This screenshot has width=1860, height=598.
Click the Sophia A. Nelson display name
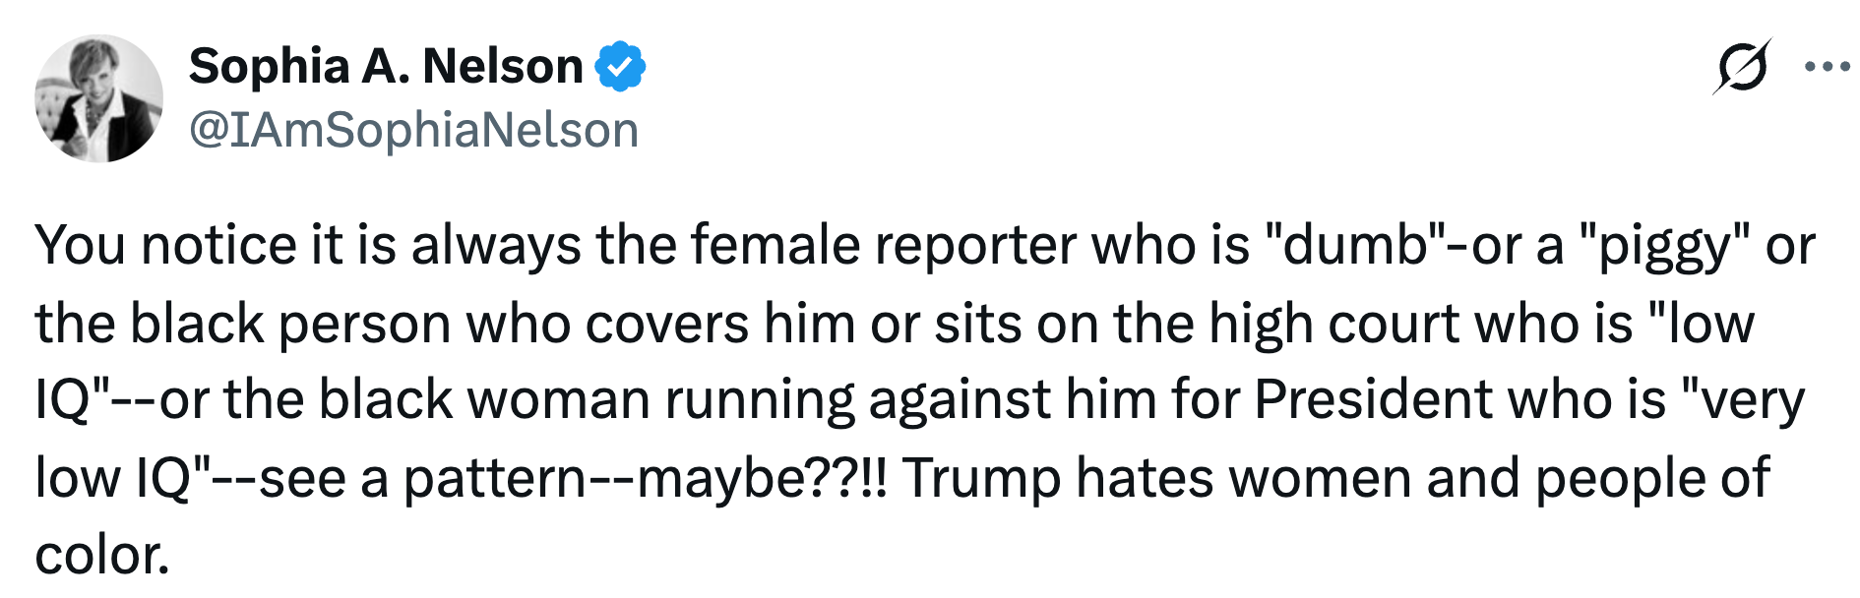click(386, 67)
